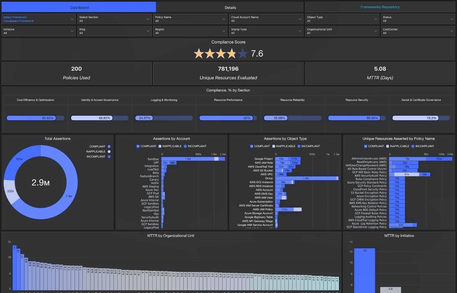The height and width of the screenshot is (293, 457).
Task: Open the Select Framework dropdown
Action: point(38,19)
